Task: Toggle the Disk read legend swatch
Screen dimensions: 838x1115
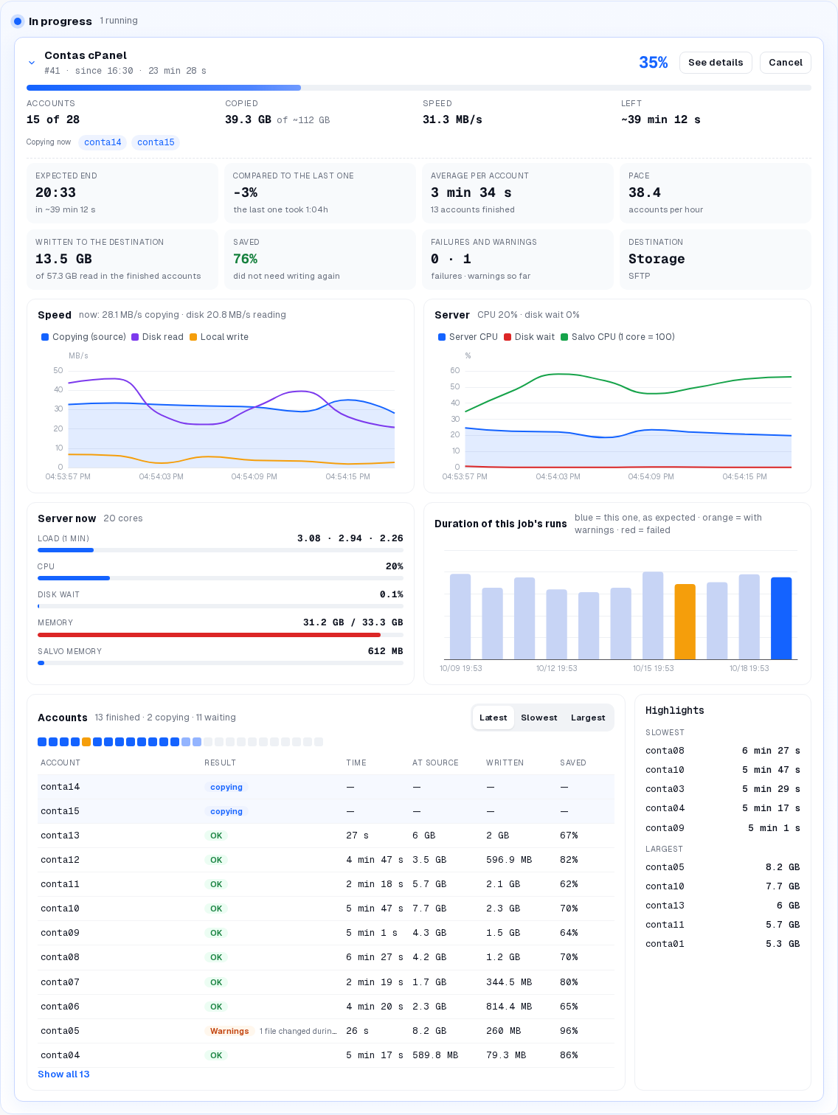Action: coord(135,337)
